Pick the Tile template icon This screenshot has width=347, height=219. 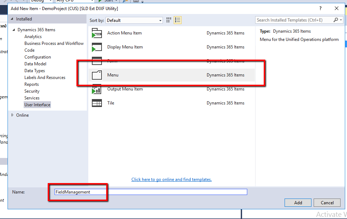pos(97,103)
